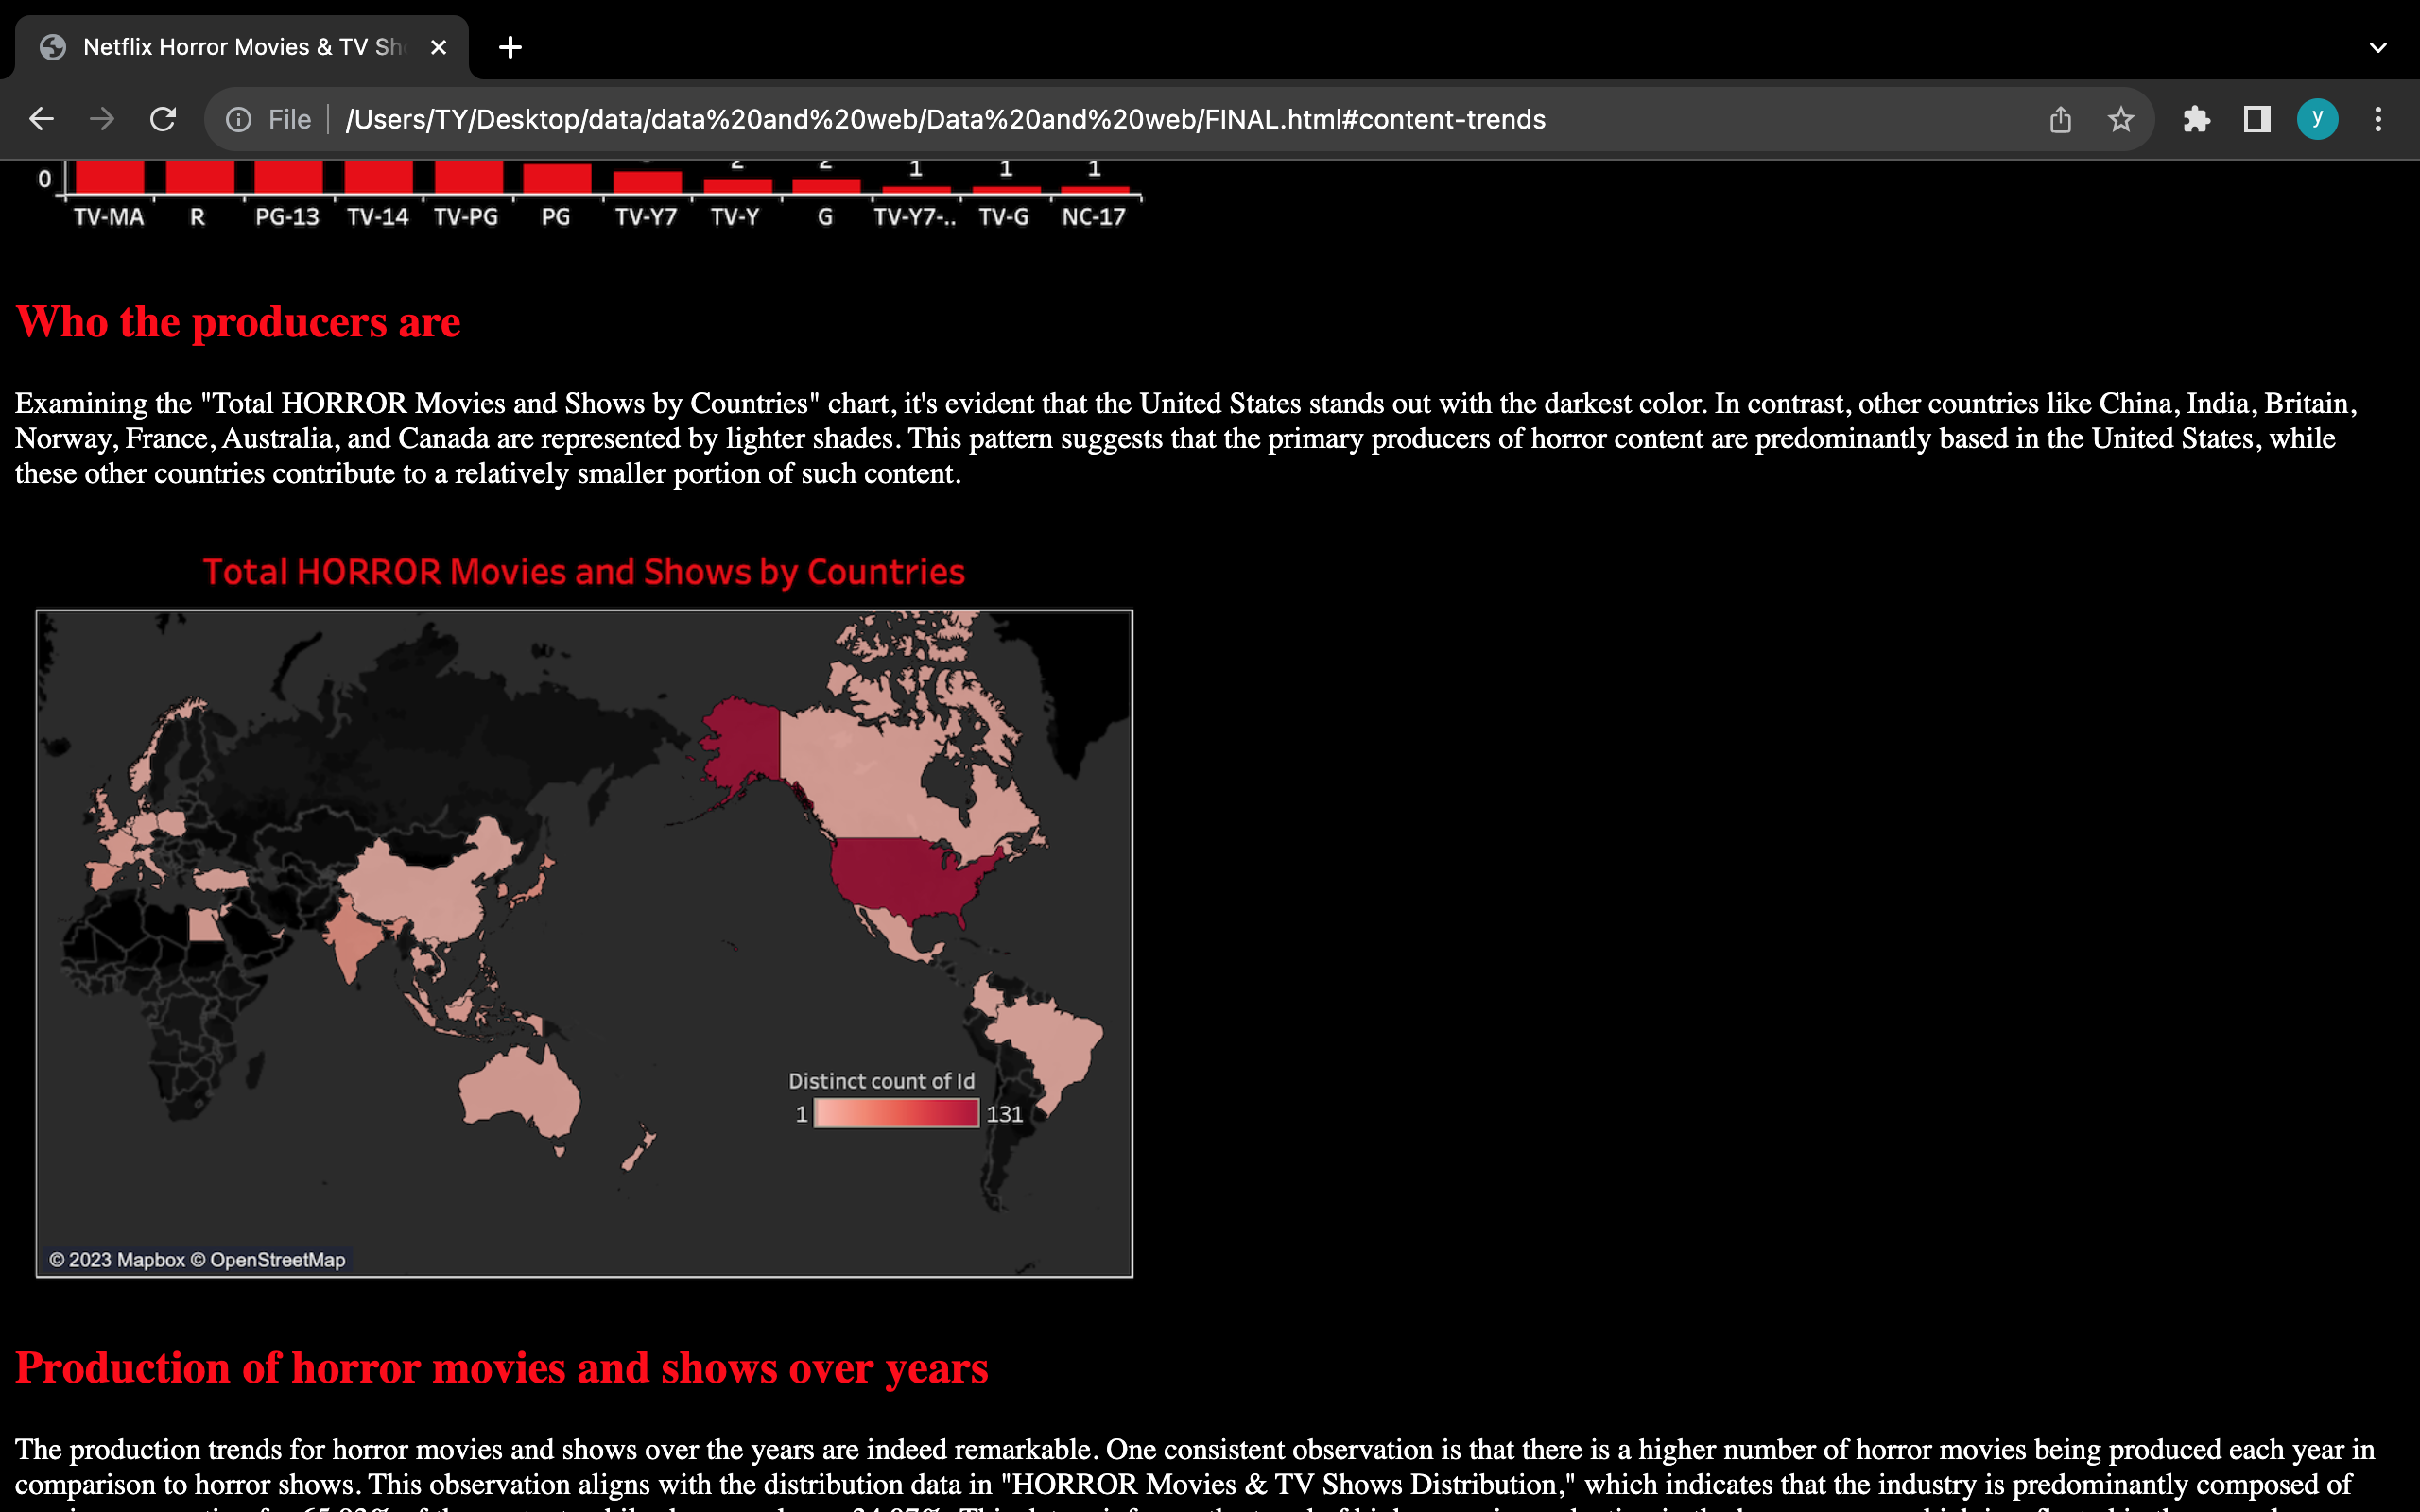
Task: Open the Chrome three-dot menu
Action: [x=2378, y=120]
